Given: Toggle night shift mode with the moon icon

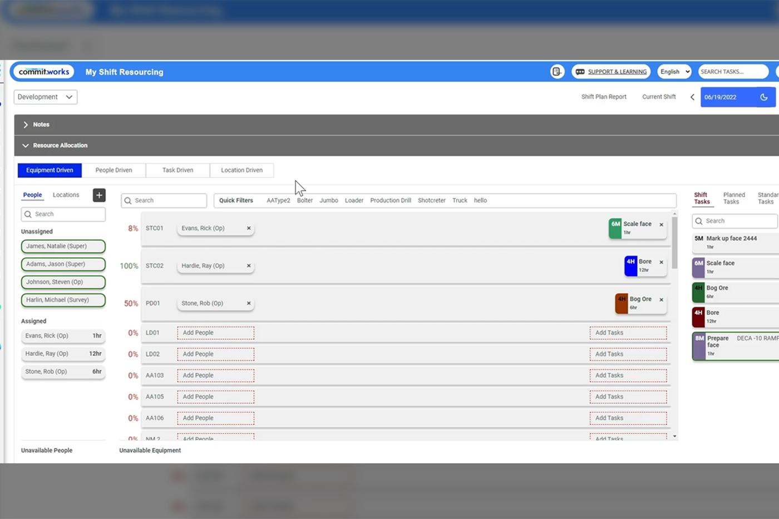Looking at the screenshot, I should coord(764,97).
